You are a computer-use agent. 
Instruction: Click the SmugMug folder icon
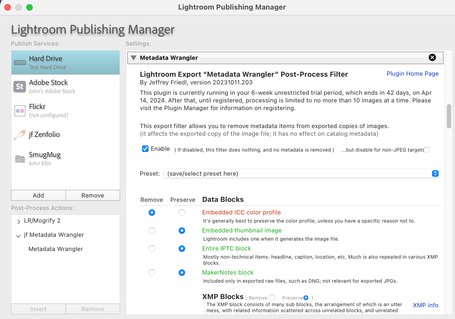20,159
